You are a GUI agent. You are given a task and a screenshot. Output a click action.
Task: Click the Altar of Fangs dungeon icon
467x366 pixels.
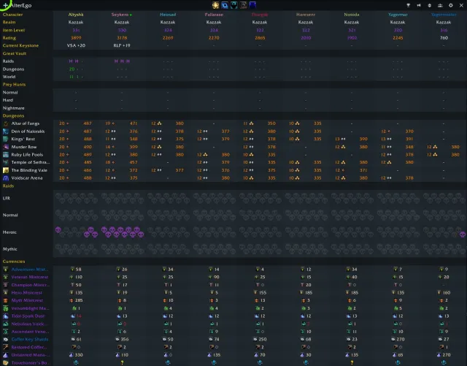6,123
